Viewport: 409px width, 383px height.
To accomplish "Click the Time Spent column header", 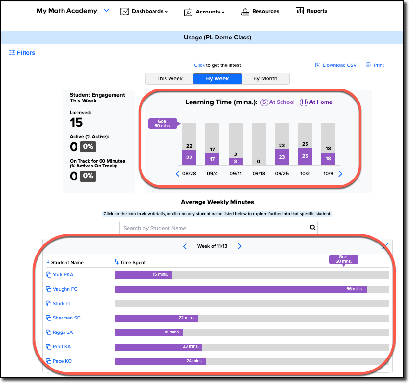I will coord(133,262).
